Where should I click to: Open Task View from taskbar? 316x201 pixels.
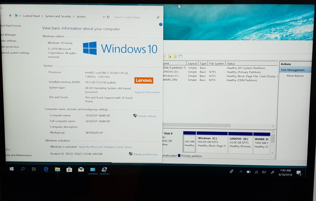pos(34,169)
